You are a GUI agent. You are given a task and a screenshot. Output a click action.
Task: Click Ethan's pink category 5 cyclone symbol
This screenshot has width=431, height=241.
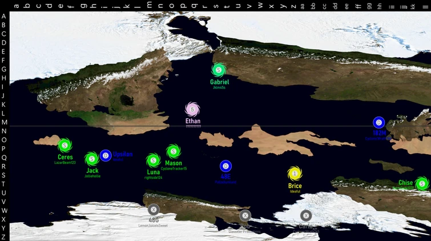(192, 110)
